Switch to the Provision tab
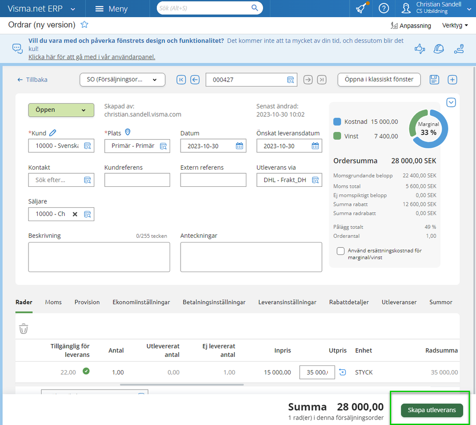476x425 pixels. (87, 302)
